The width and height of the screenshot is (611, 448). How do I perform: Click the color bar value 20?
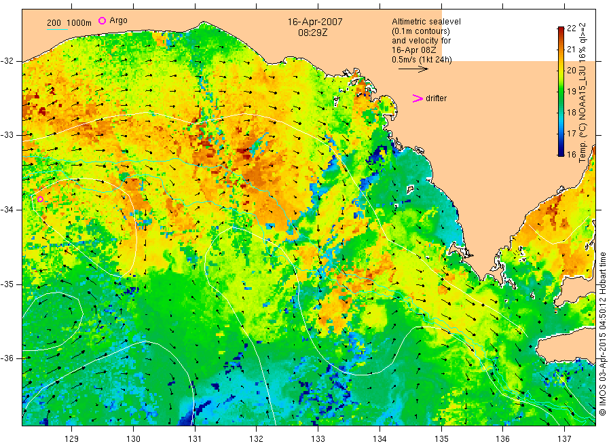pos(571,70)
